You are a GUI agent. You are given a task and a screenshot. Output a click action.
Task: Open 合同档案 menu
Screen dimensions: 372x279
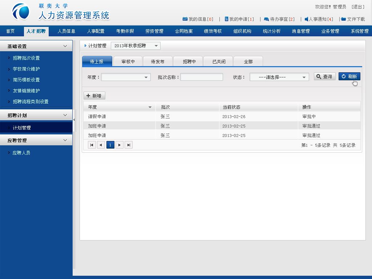pyautogui.click(x=184, y=31)
